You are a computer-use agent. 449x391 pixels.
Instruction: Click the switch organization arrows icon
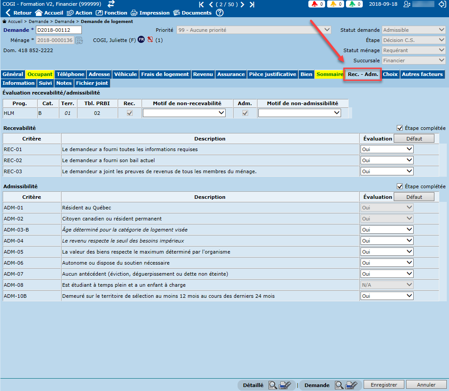click(111, 4)
